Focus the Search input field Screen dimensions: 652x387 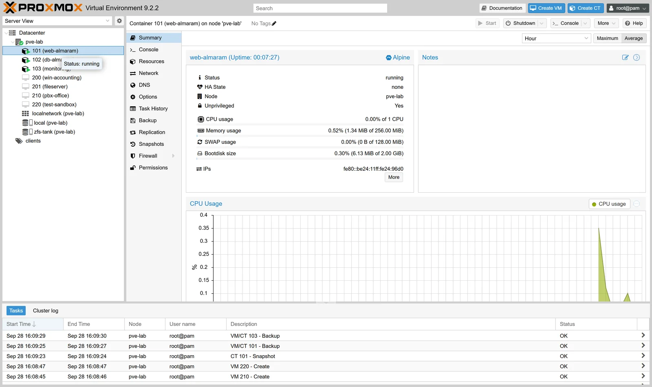coord(320,8)
